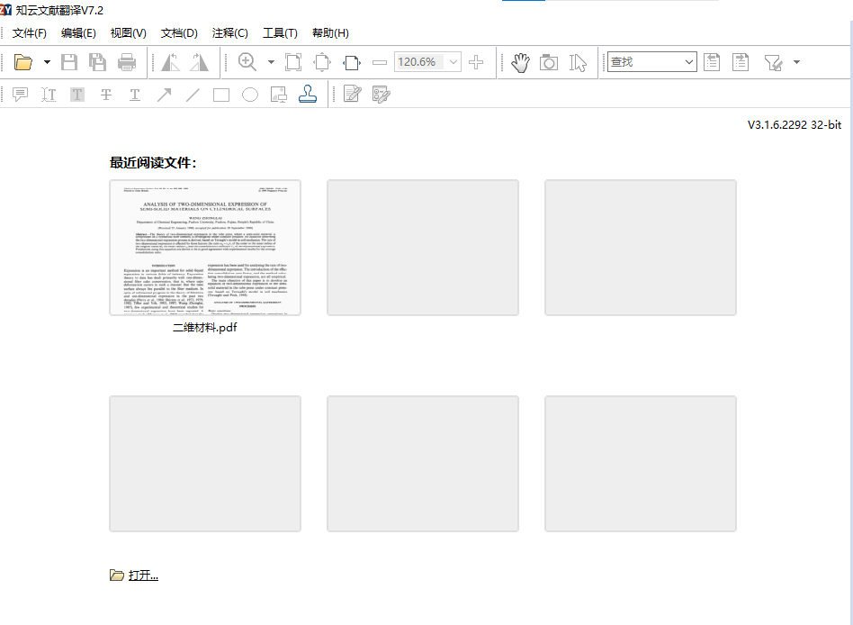Select the strikethrough text tool
Image resolution: width=853 pixels, height=625 pixels.
[106, 95]
